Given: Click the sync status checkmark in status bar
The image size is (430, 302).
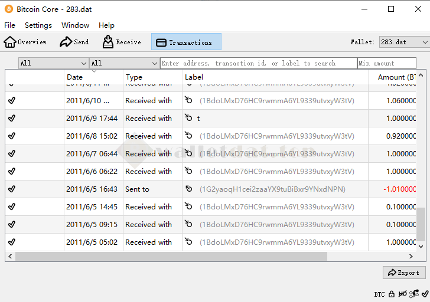Looking at the screenshot, I should 425,294.
